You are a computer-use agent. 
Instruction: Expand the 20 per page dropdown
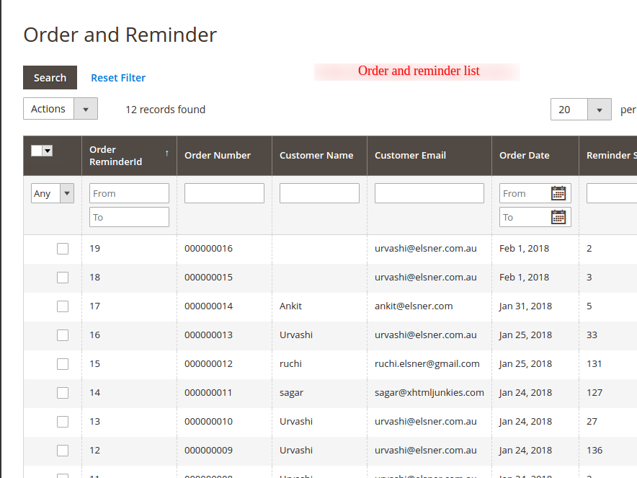click(581, 110)
